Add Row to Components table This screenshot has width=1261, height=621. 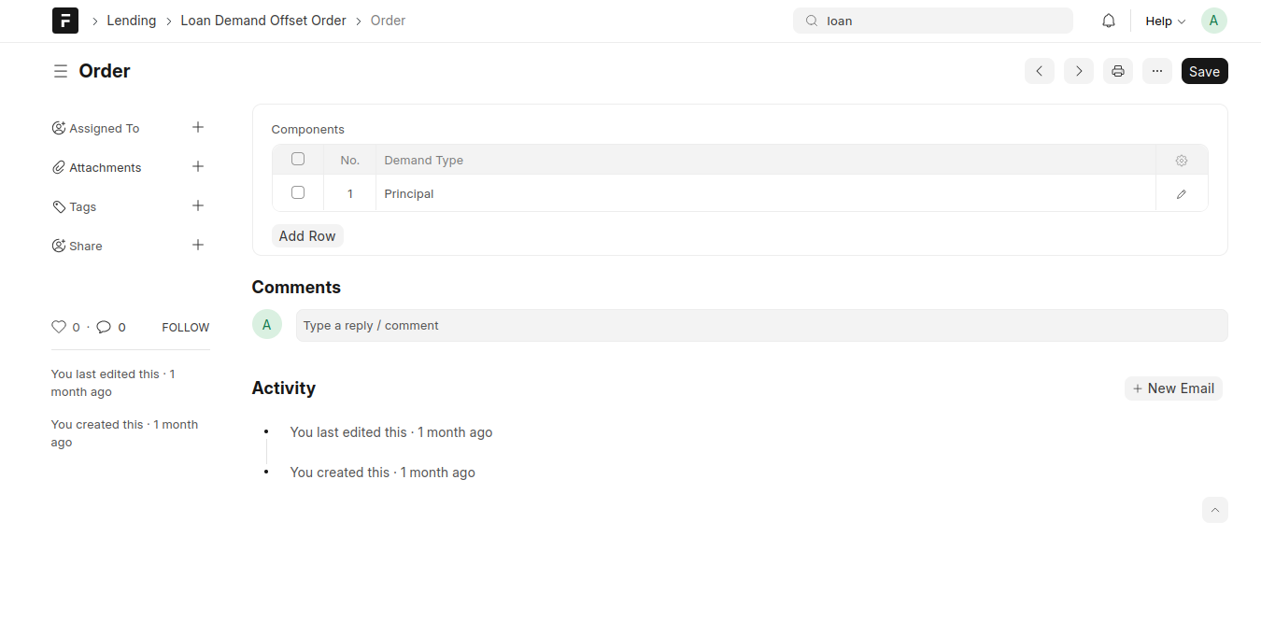pos(307,236)
